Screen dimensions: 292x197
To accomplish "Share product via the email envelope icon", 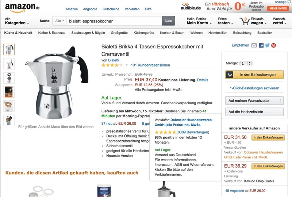I will 254,45.
